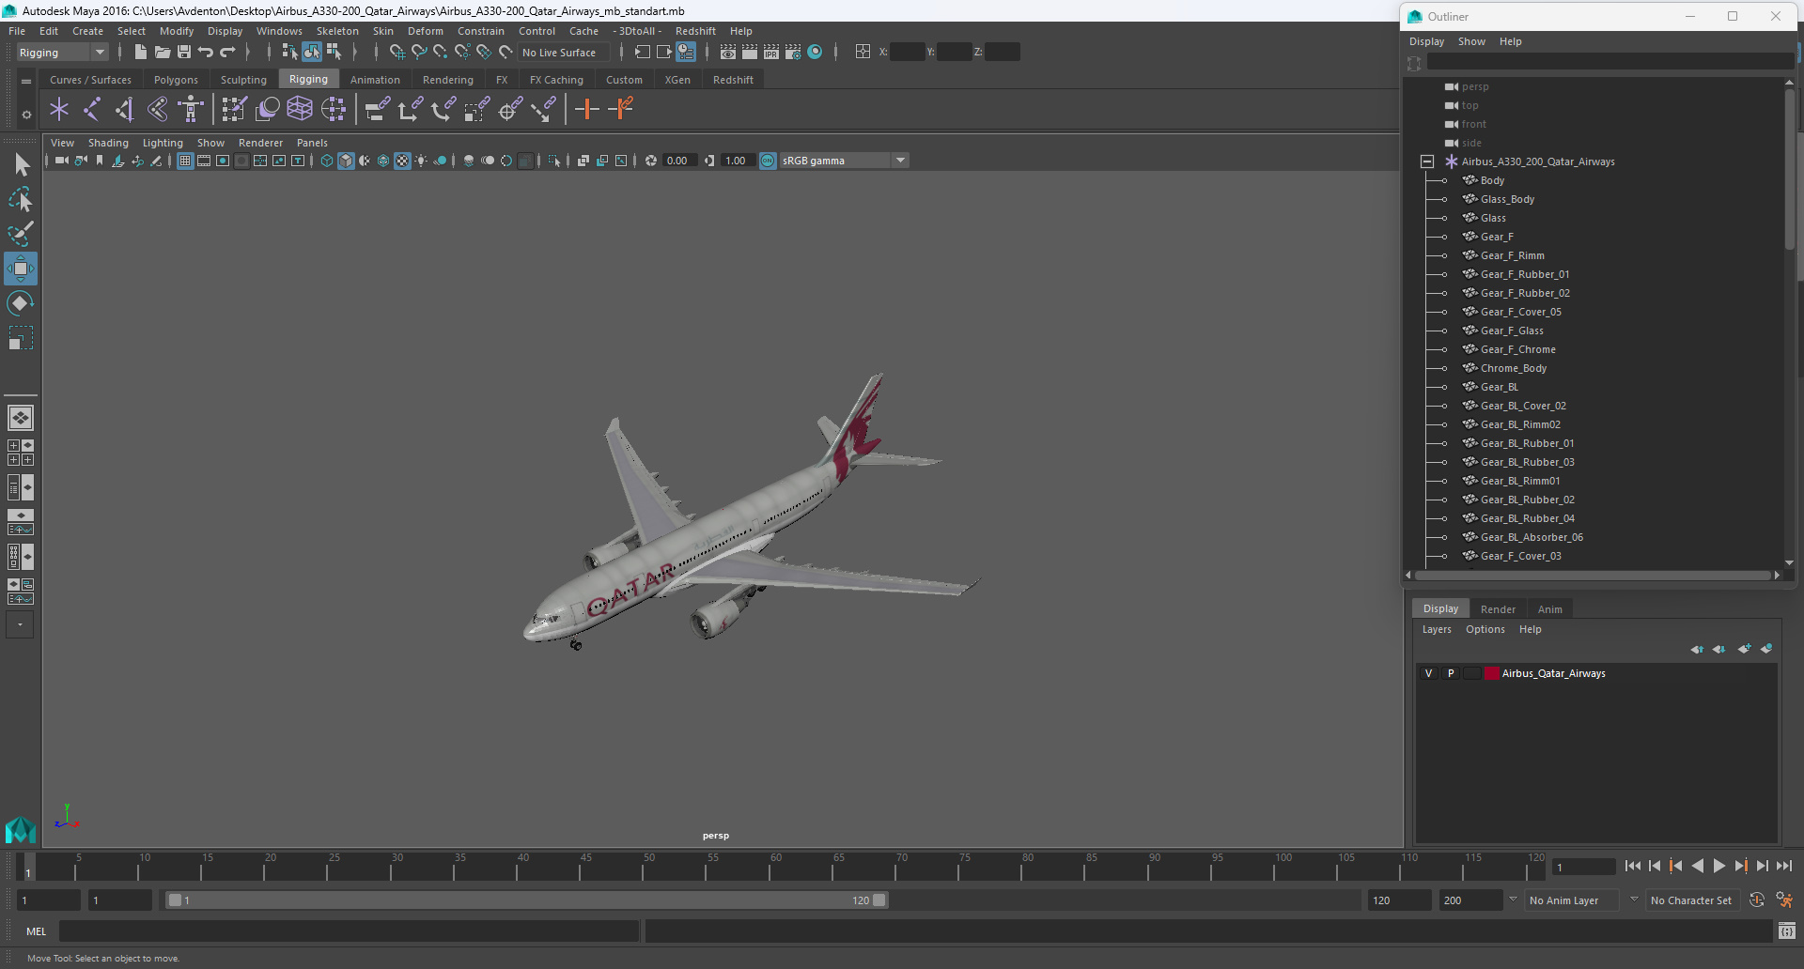Click the Four View layout icon
This screenshot has width=1804, height=969.
tap(20, 453)
